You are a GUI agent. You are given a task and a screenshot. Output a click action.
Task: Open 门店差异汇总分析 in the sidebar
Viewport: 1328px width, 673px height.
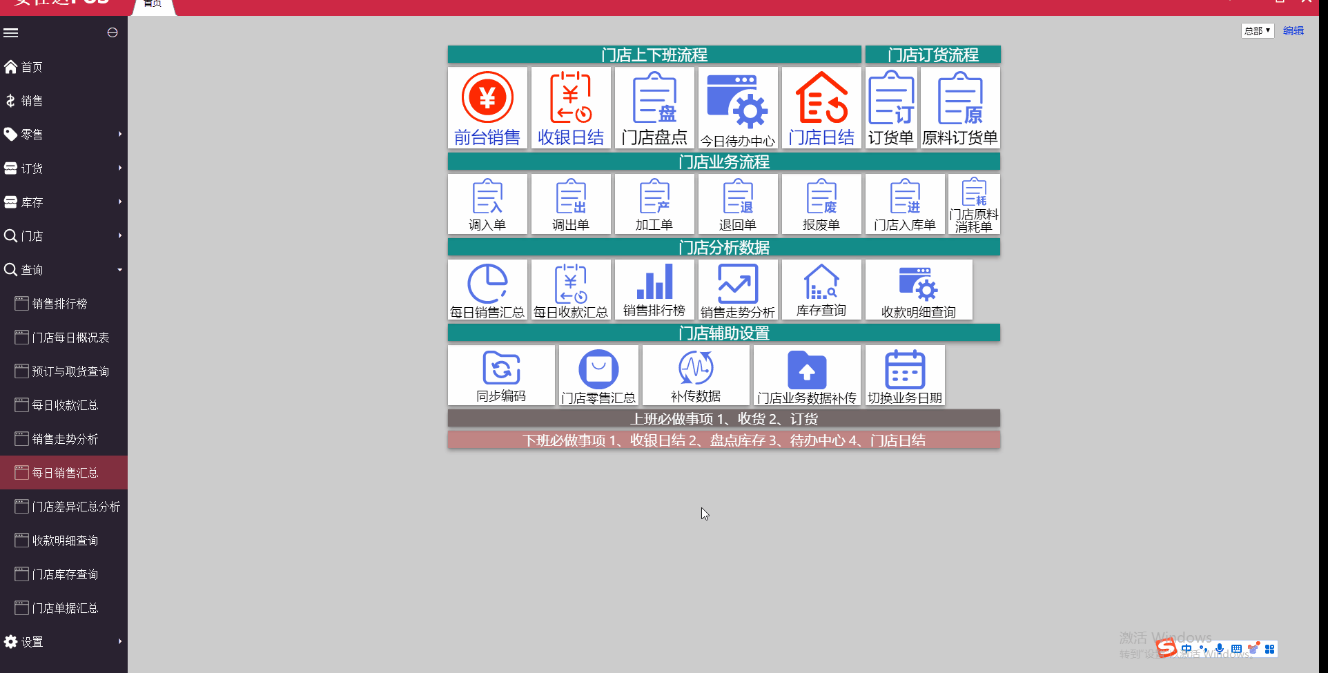tap(64, 507)
